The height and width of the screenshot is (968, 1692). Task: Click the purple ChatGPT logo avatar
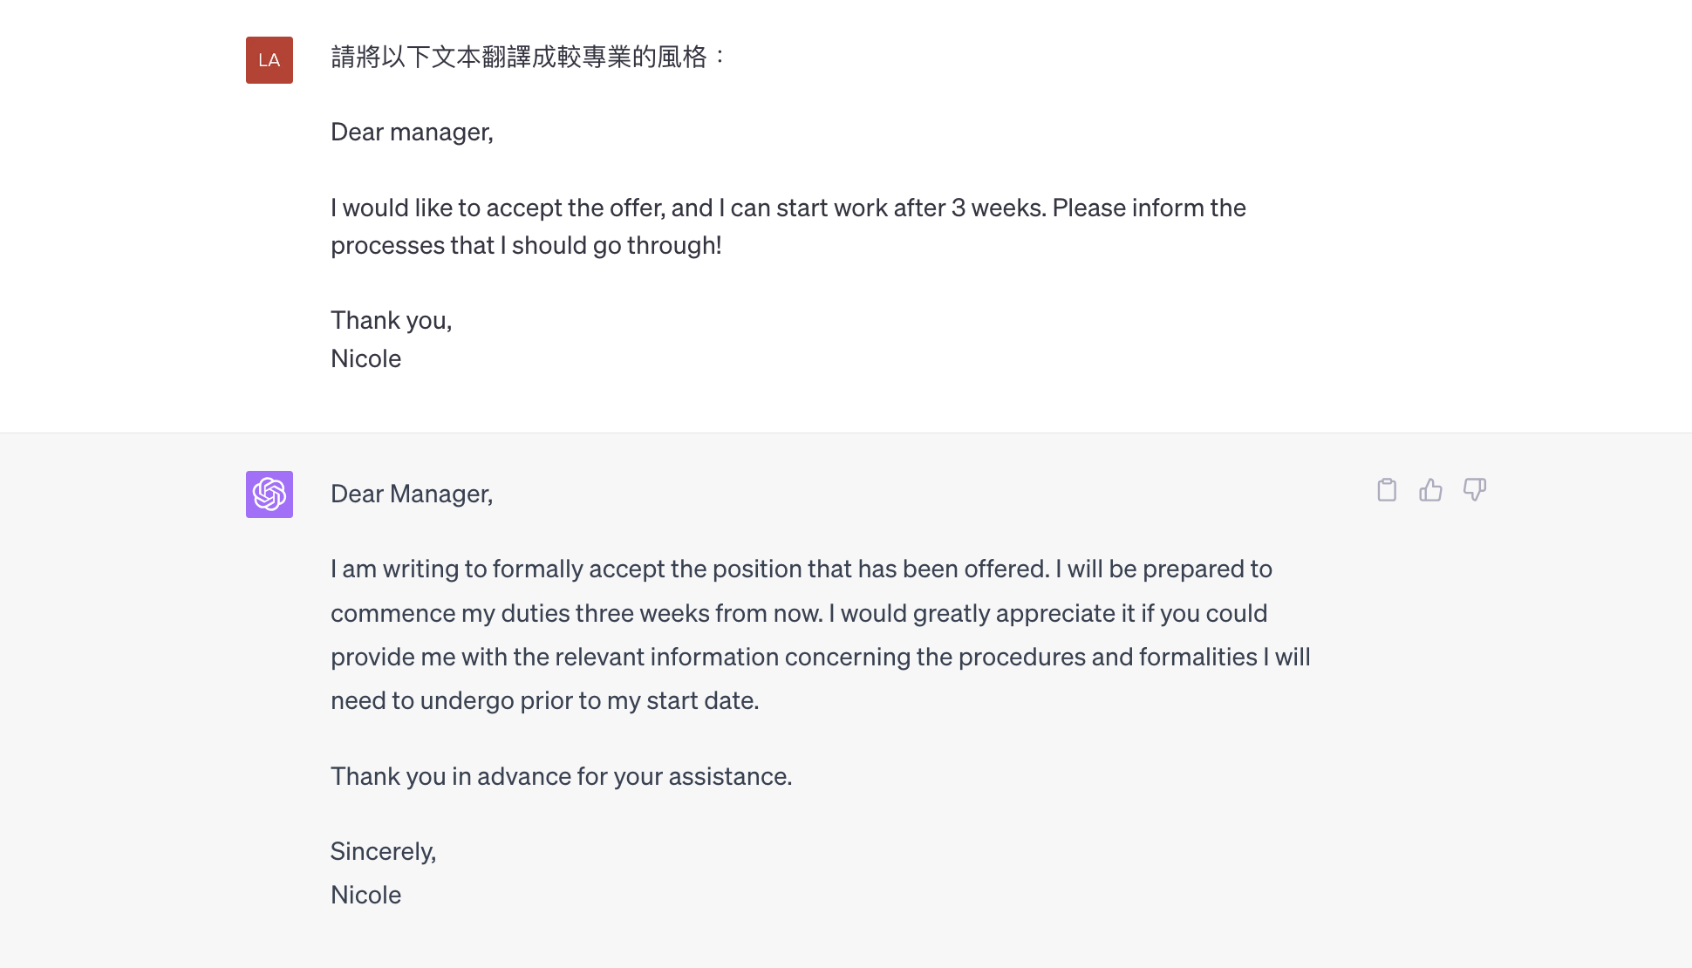(x=269, y=494)
